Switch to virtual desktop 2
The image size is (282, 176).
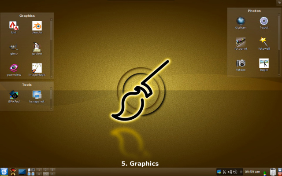coord(46,170)
